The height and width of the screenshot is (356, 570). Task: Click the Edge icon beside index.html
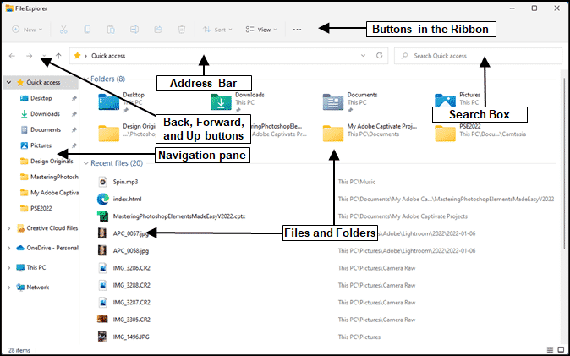[x=103, y=199]
